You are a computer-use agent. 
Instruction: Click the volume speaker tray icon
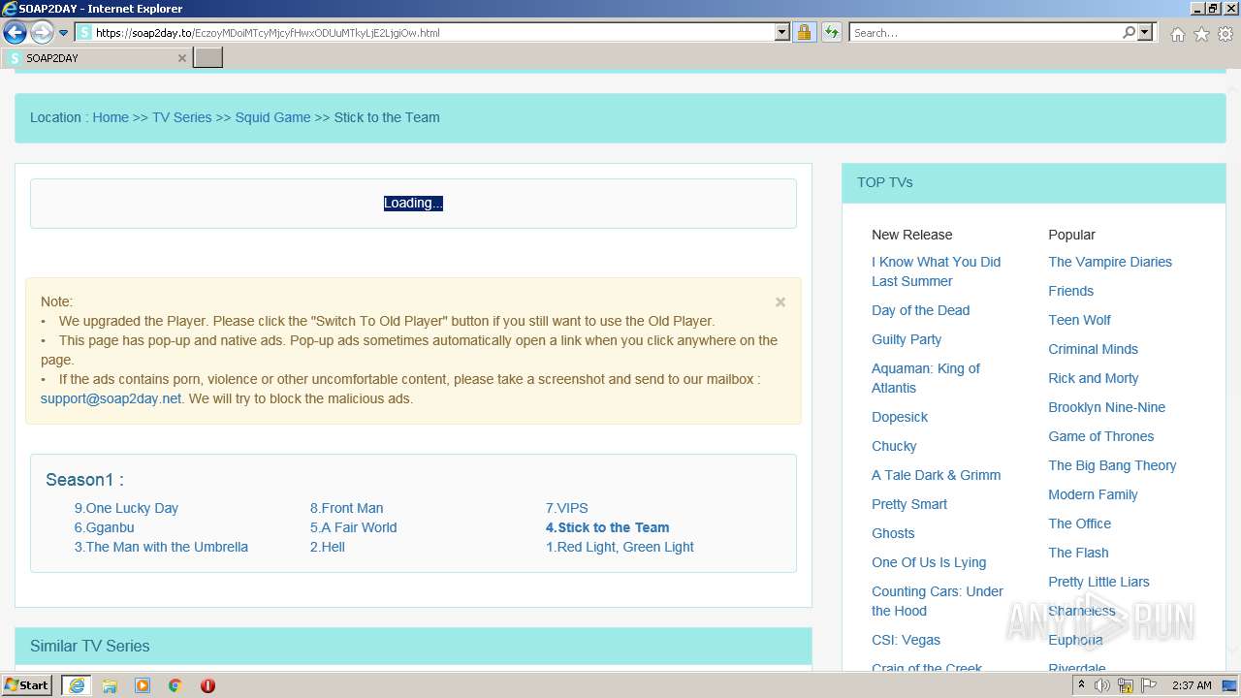pos(1102,685)
